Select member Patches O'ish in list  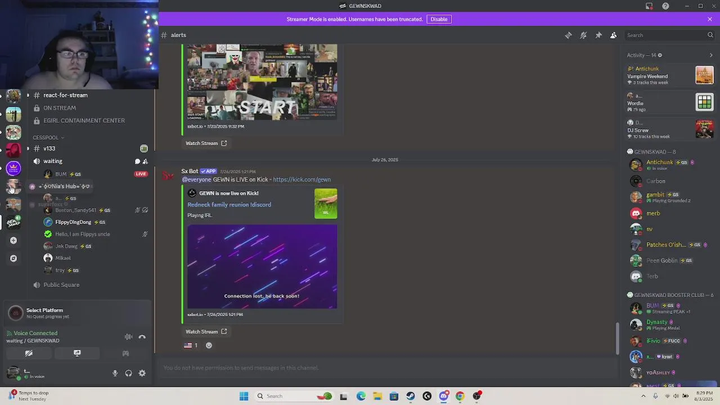coord(670,245)
